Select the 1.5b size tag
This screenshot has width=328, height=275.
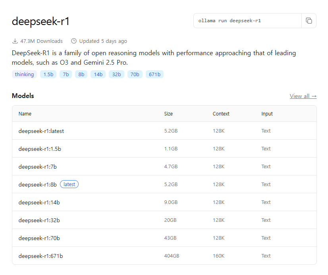point(48,74)
